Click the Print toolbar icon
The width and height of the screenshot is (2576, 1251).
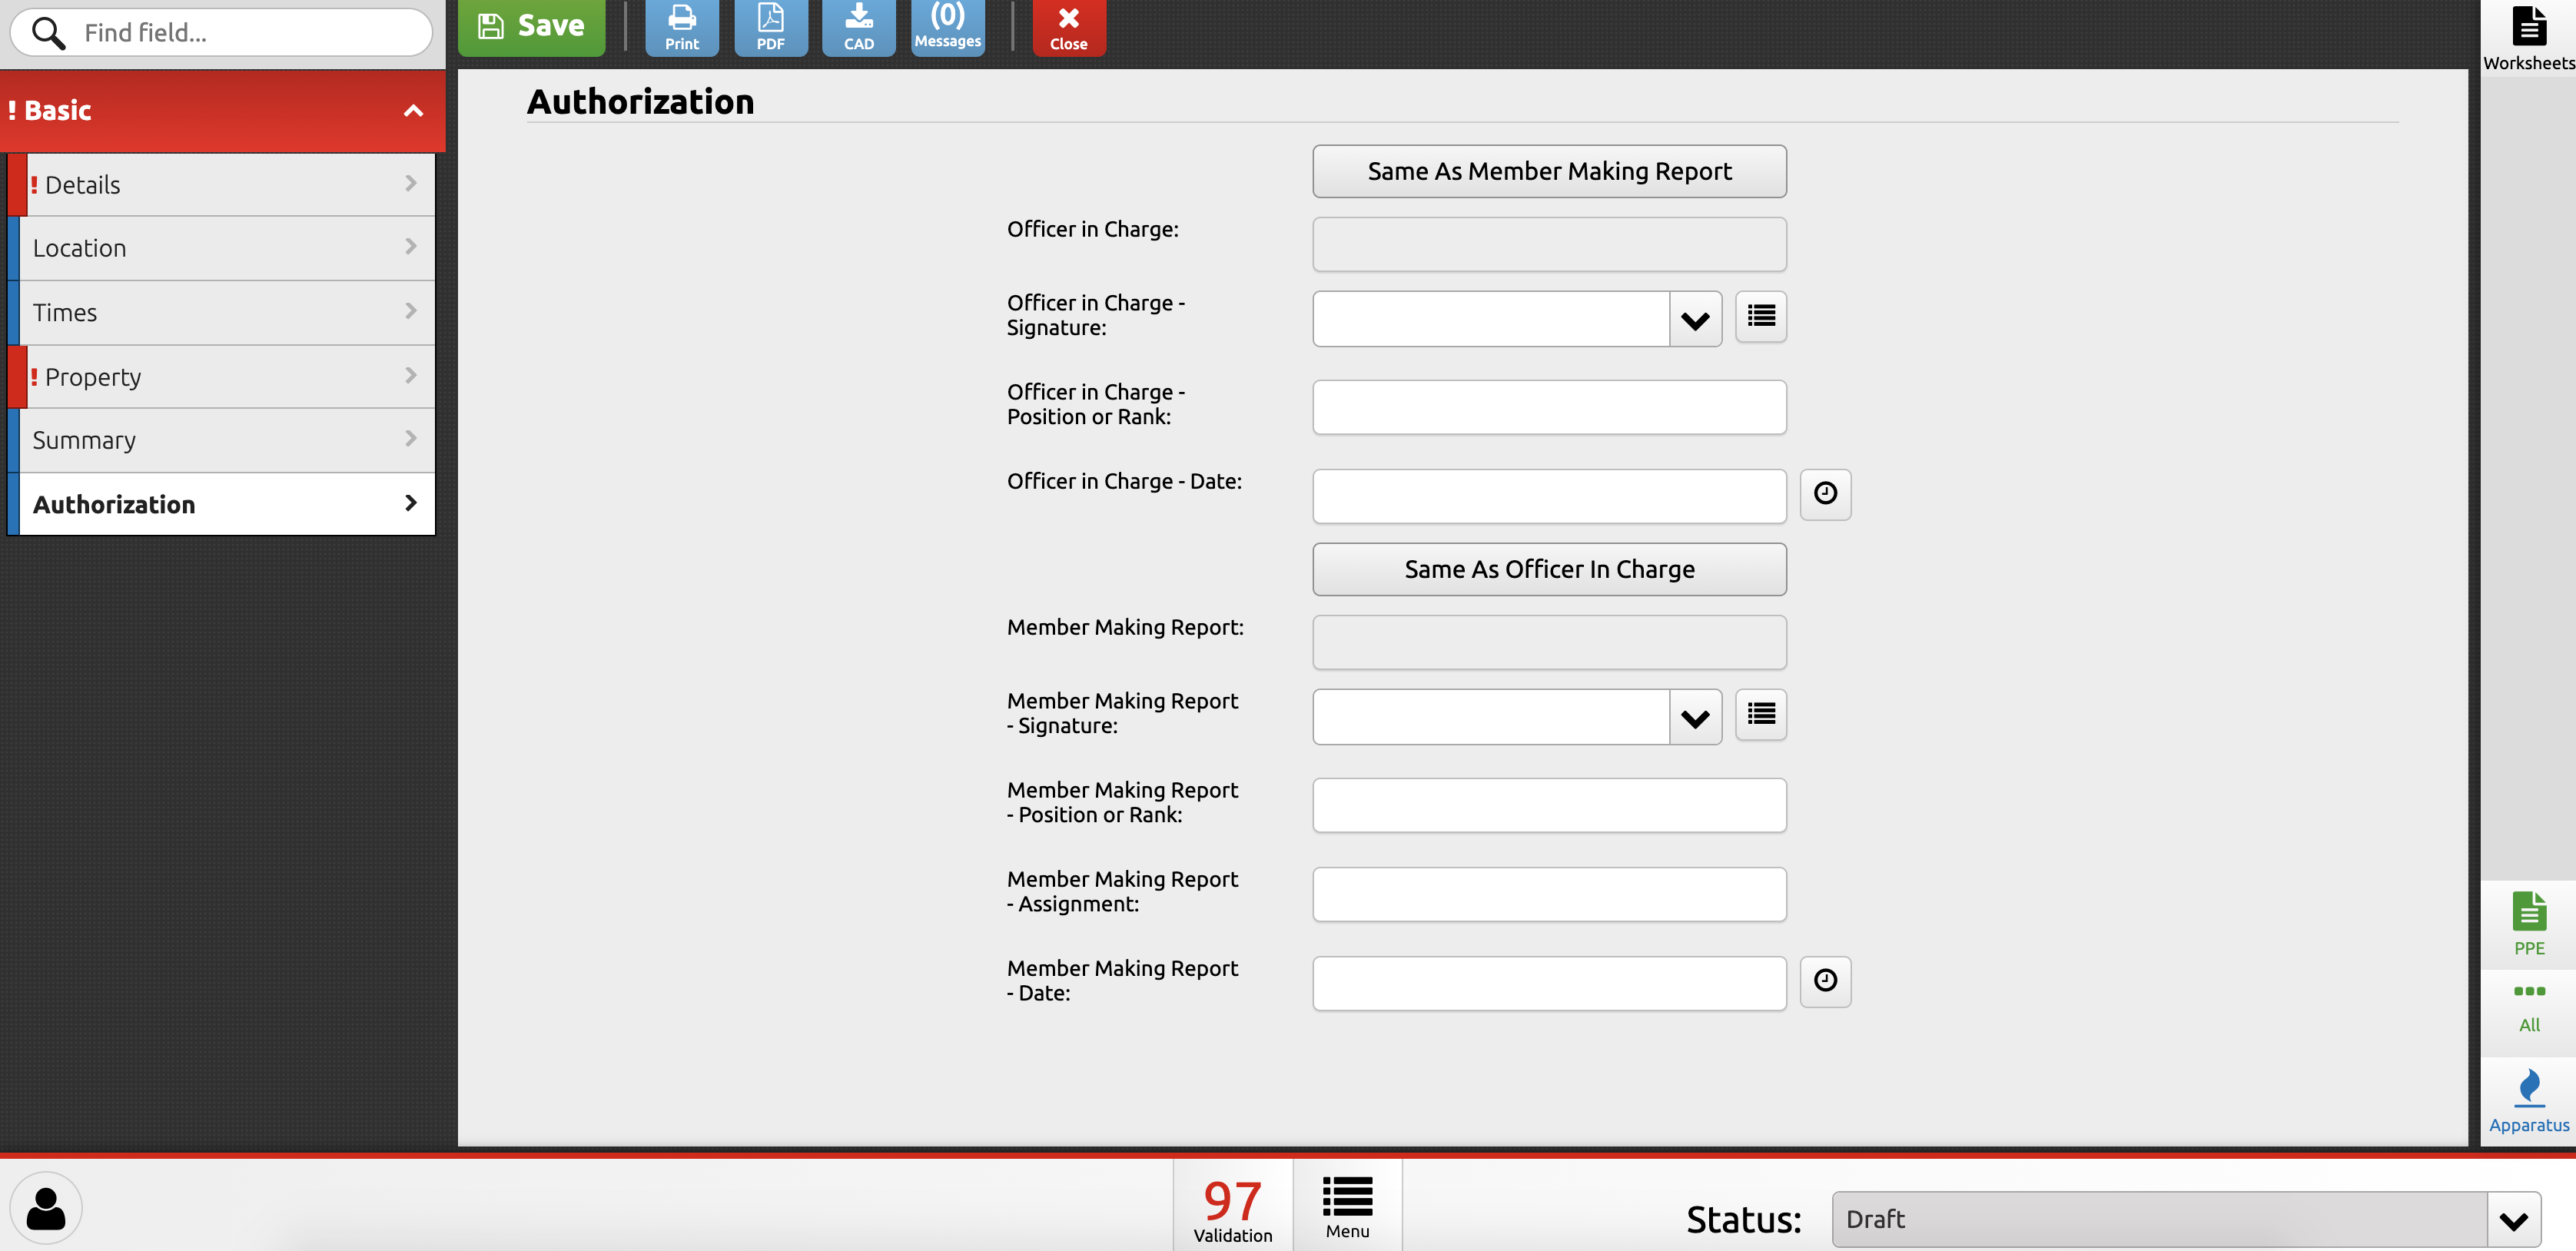click(681, 27)
